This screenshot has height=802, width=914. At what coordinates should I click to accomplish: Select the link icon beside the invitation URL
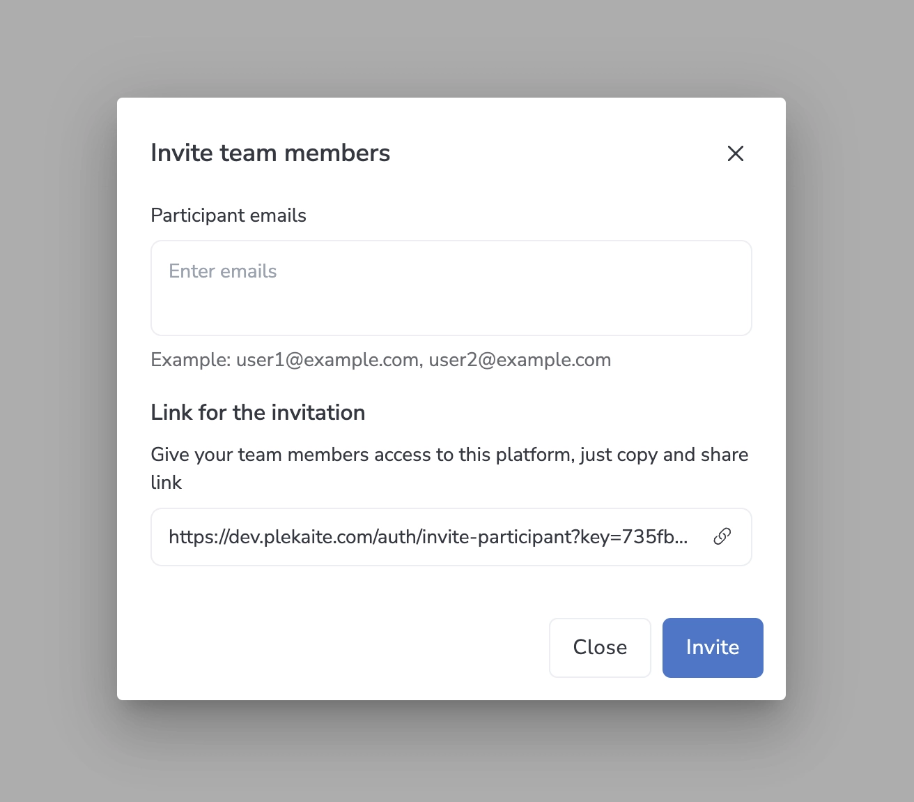pyautogui.click(x=721, y=537)
